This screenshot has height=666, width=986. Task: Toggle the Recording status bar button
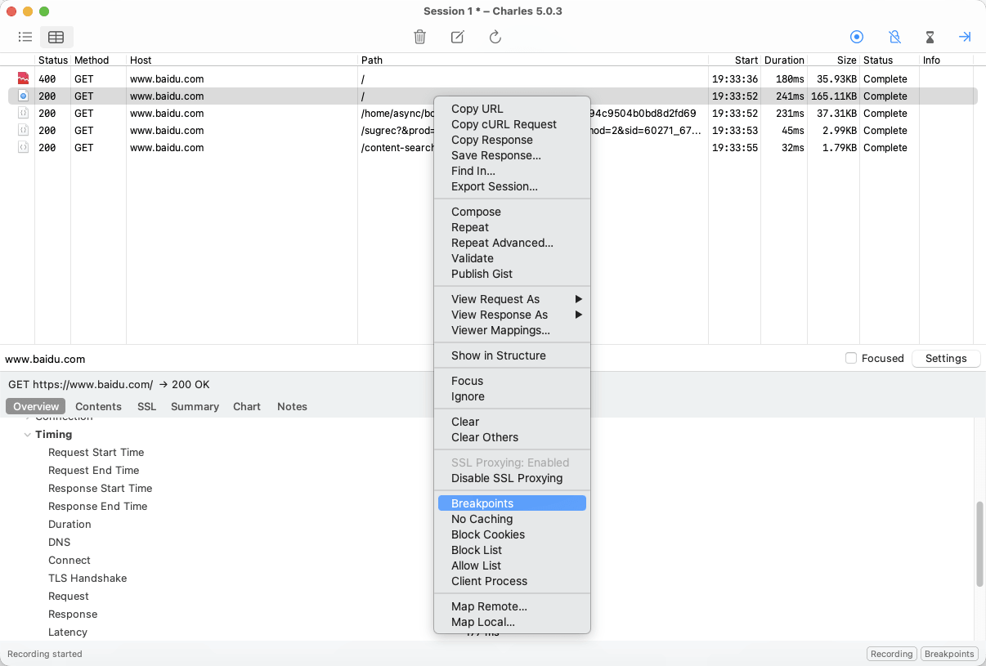[891, 654]
